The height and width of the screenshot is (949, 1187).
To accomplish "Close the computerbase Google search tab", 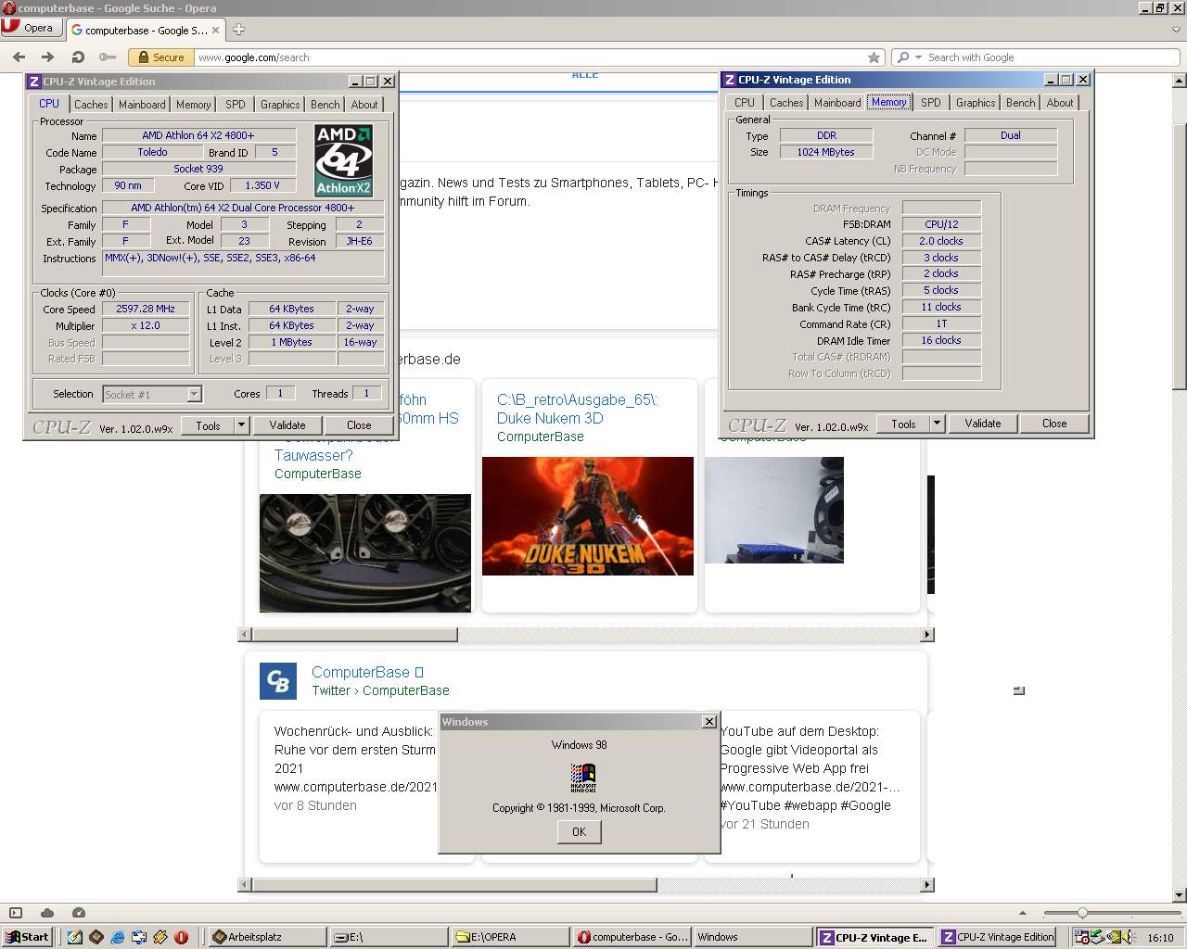I will click(x=216, y=30).
